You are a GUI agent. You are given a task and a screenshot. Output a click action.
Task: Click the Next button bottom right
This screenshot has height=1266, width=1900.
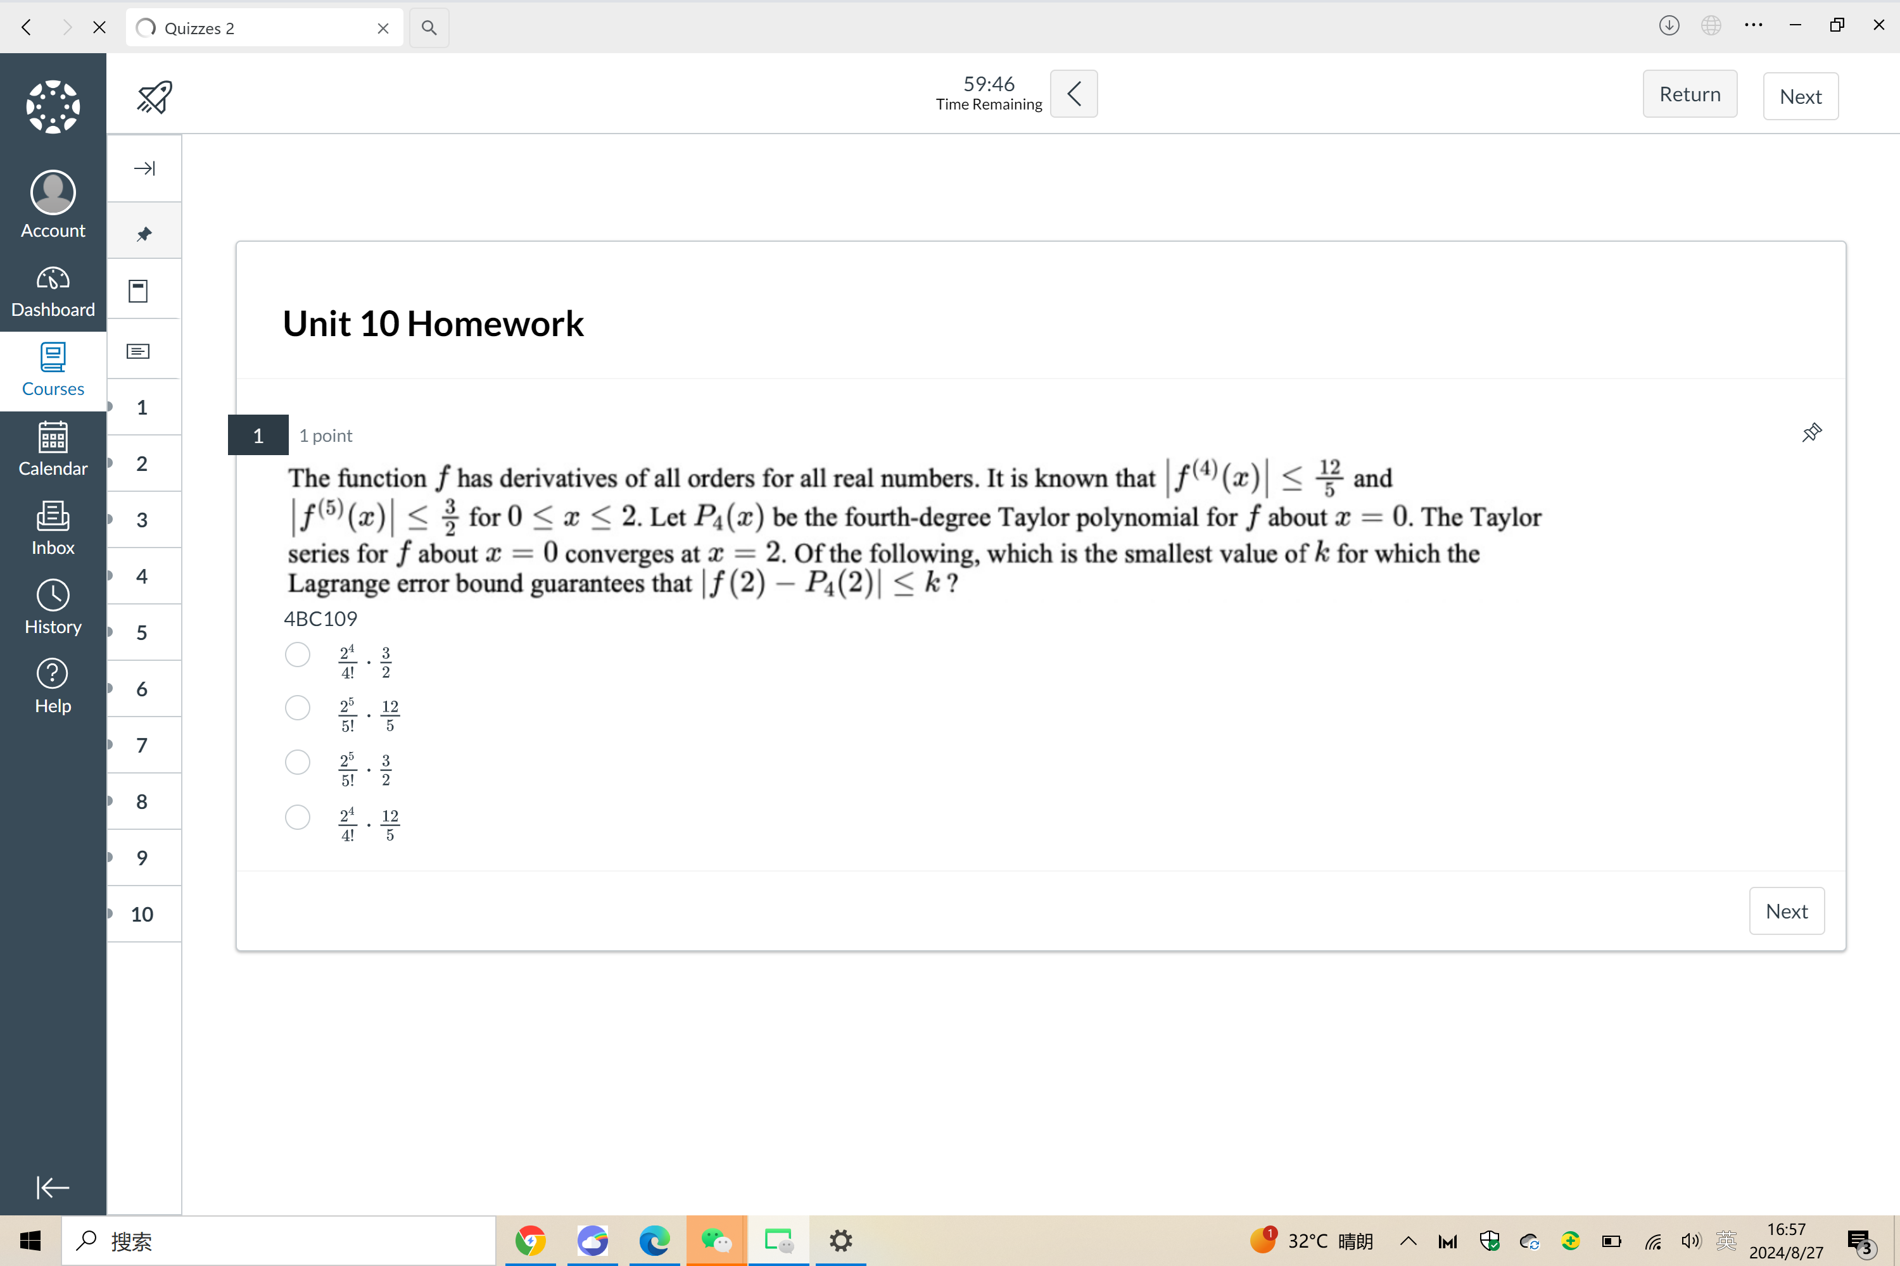(1785, 912)
